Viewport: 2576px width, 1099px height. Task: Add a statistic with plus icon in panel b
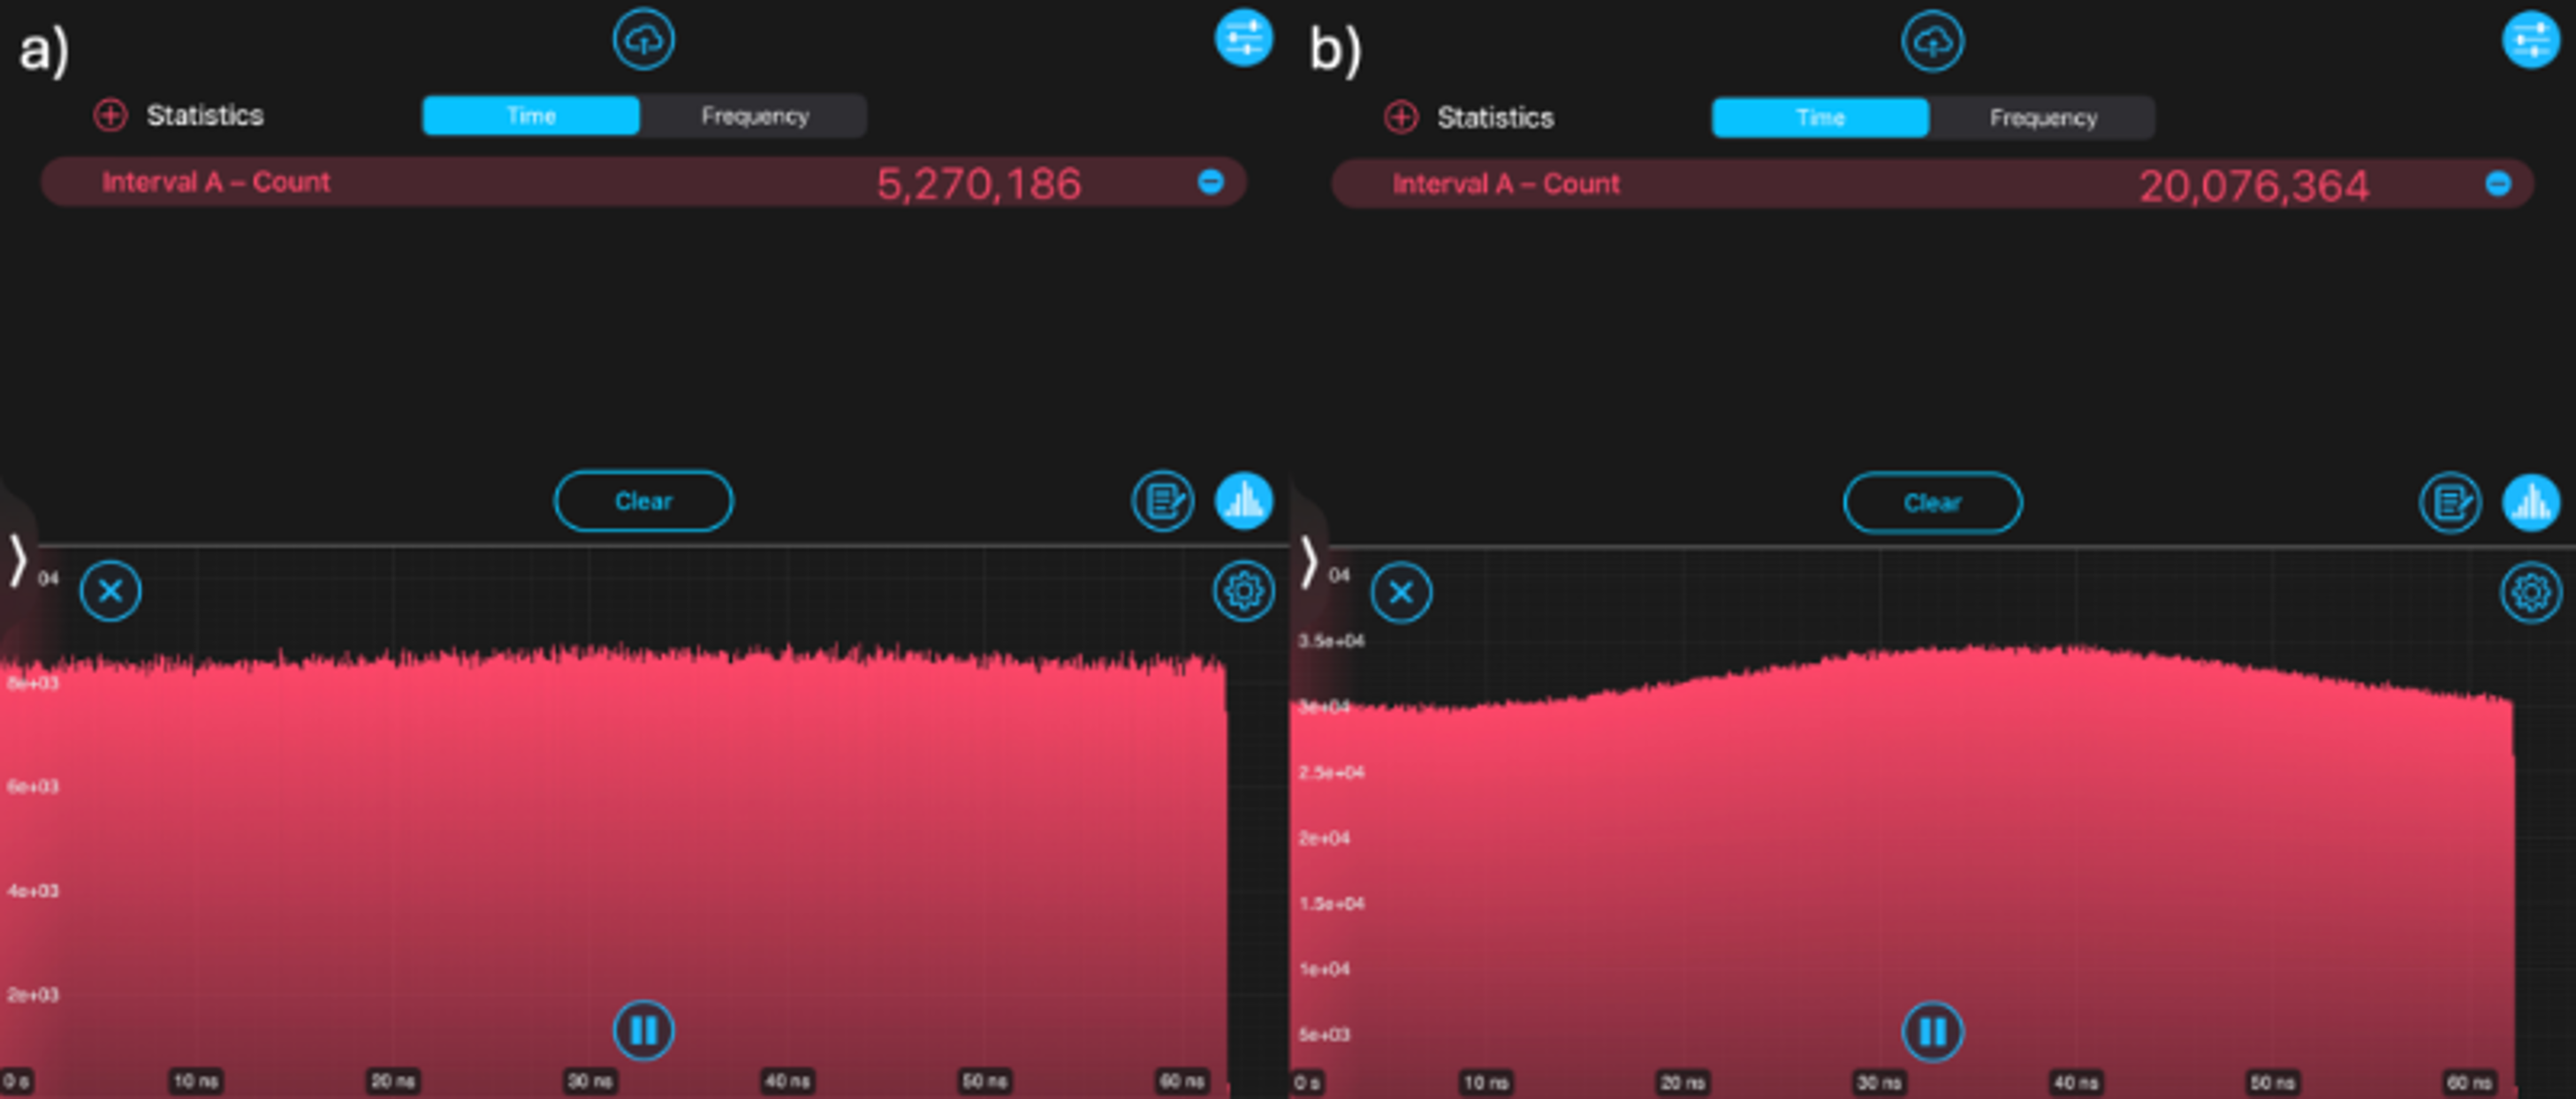pos(1401,117)
